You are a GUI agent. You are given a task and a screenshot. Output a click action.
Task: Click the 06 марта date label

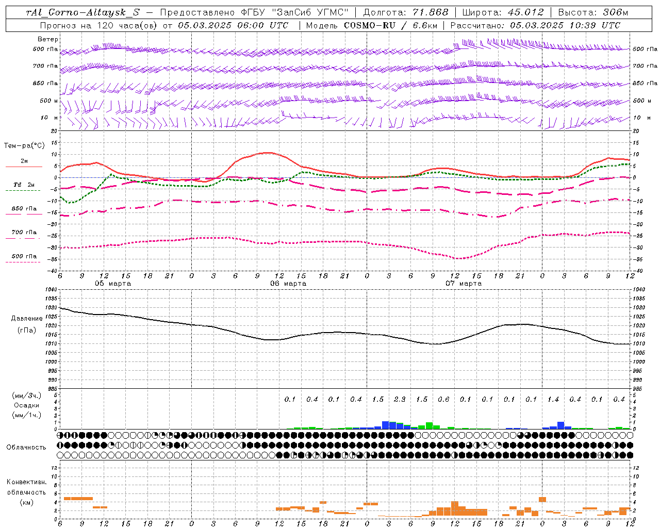point(288,284)
